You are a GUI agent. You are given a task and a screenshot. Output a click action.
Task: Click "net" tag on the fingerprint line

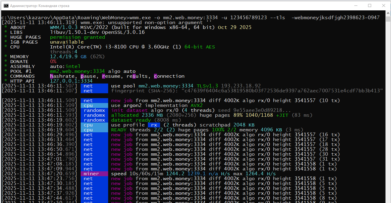pos(94,91)
